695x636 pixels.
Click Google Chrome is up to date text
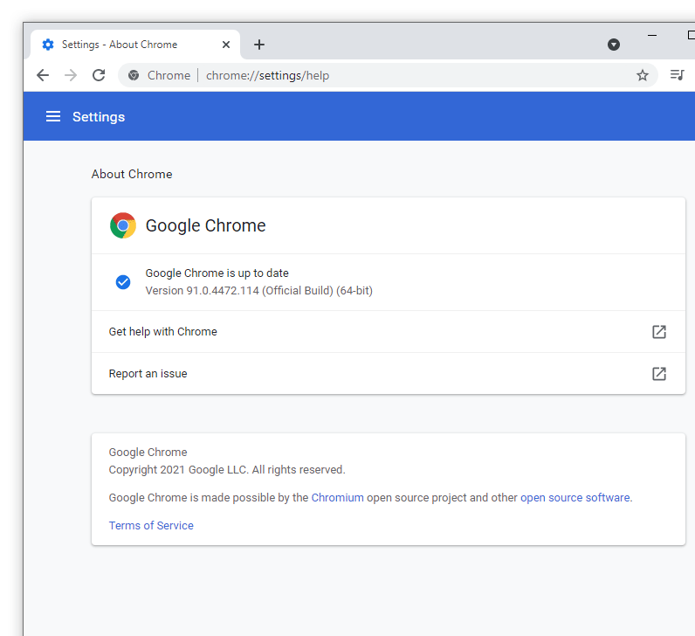(217, 273)
